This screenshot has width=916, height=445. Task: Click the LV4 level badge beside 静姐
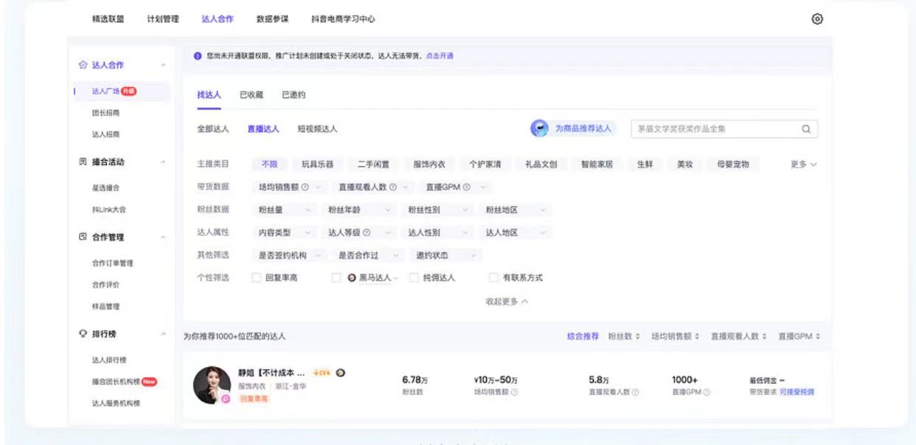322,373
